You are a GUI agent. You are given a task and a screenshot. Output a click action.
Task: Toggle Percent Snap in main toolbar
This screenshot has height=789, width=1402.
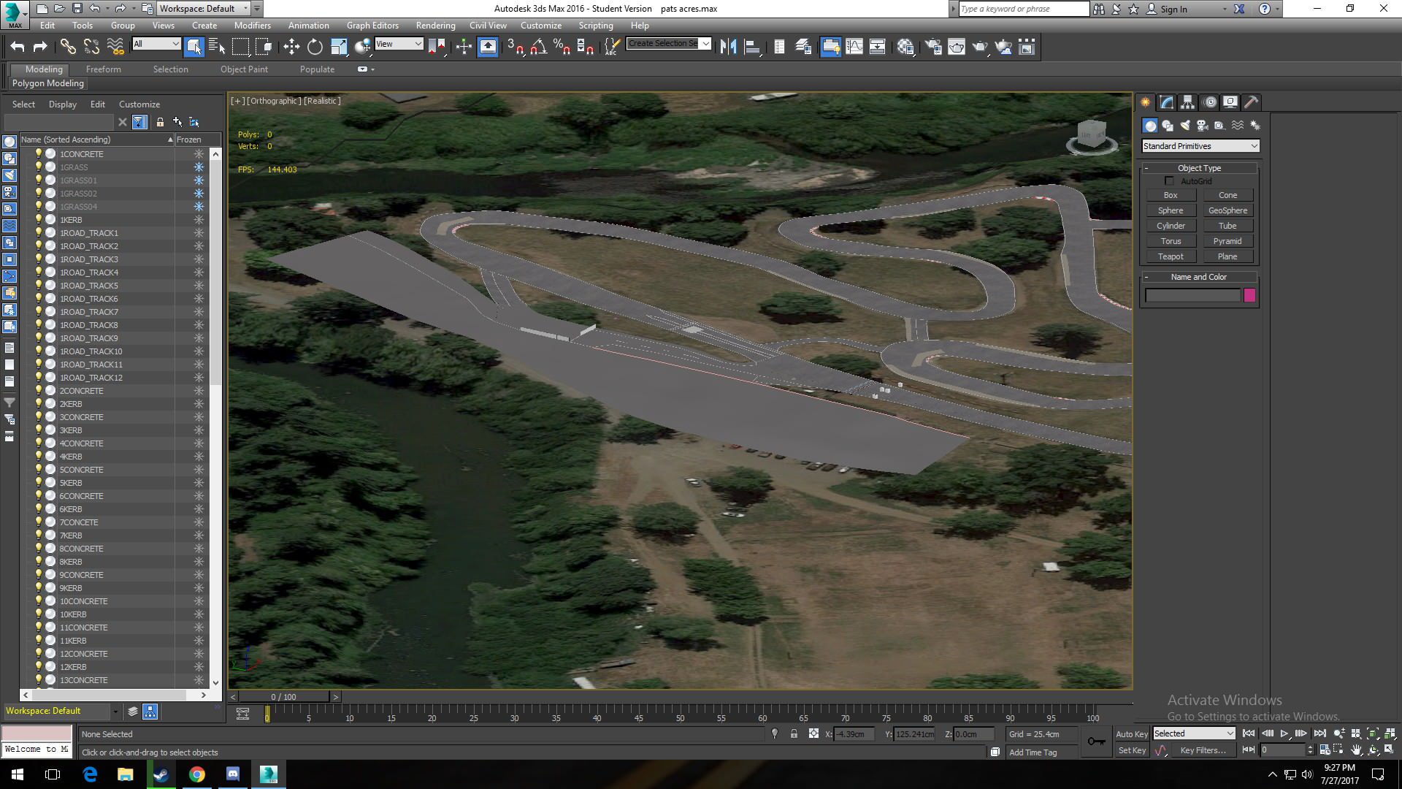point(562,47)
